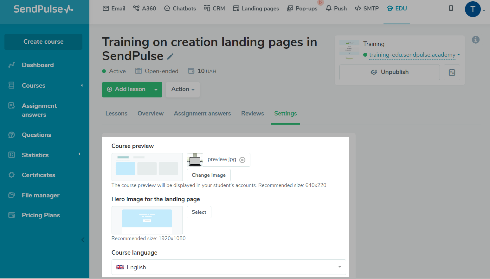
Task: Open the CRM section
Action: point(214,9)
